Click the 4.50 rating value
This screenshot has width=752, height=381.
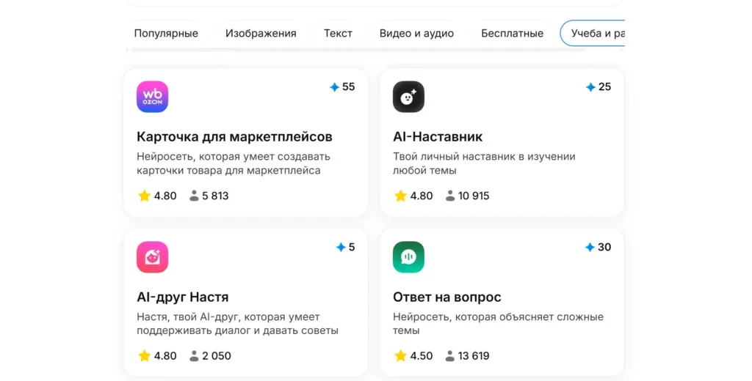pyautogui.click(x=422, y=356)
